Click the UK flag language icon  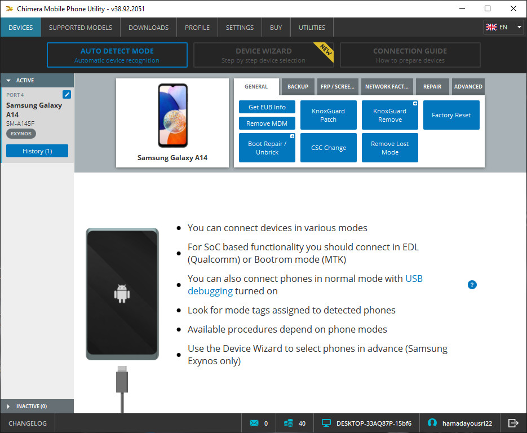[491, 27]
